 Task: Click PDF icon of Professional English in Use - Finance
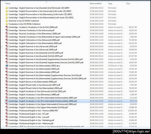(7, 111)
